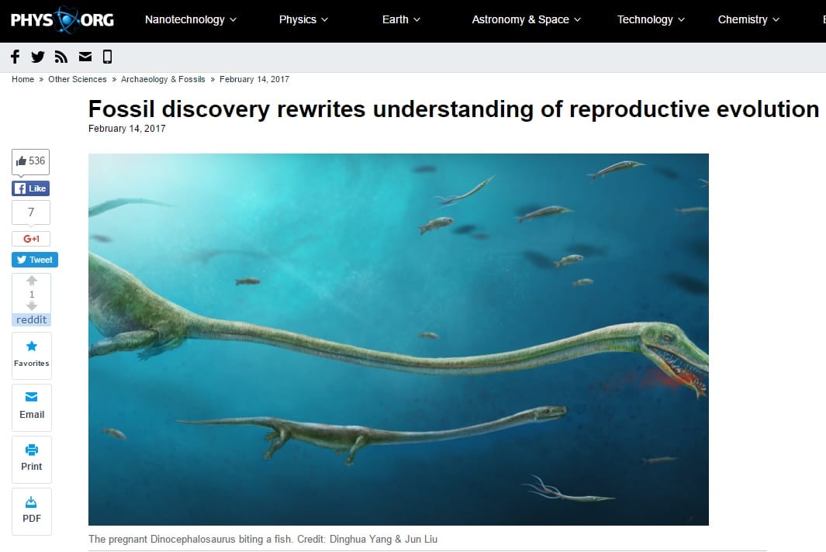Click the date under the headline
Screen dimensions: 826x552
coord(127,129)
